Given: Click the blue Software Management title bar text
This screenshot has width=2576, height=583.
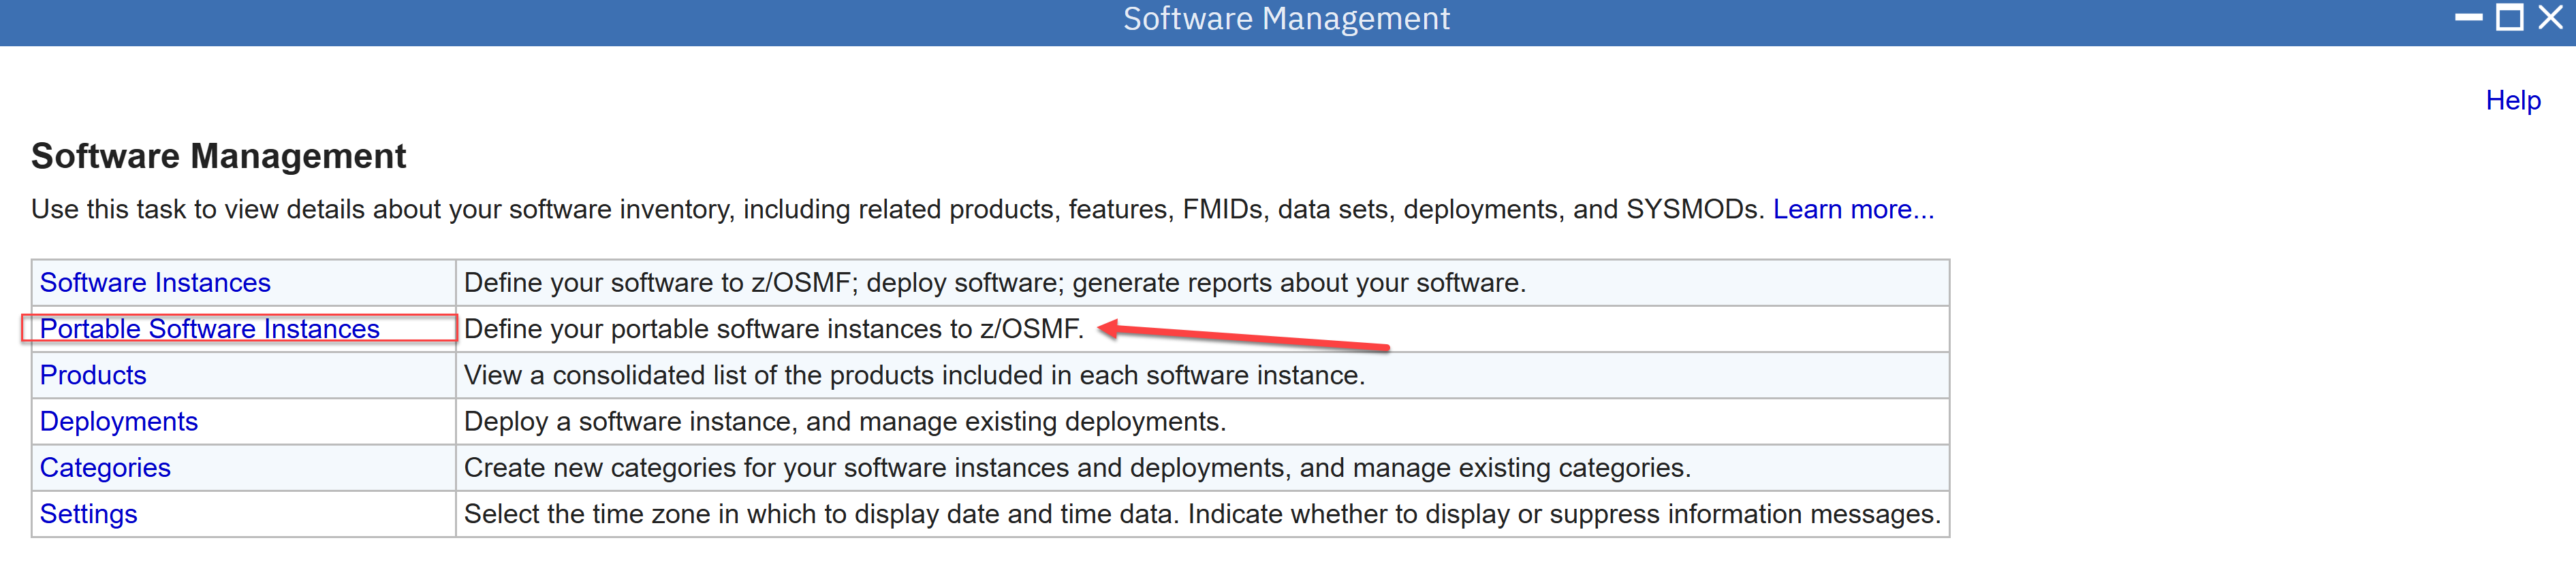Looking at the screenshot, I should click(1286, 19).
